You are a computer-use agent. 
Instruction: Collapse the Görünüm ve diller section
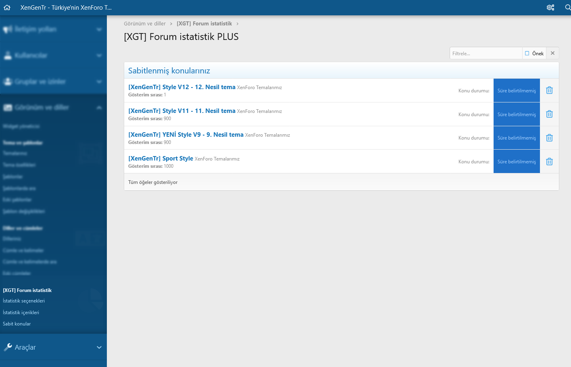pos(99,108)
